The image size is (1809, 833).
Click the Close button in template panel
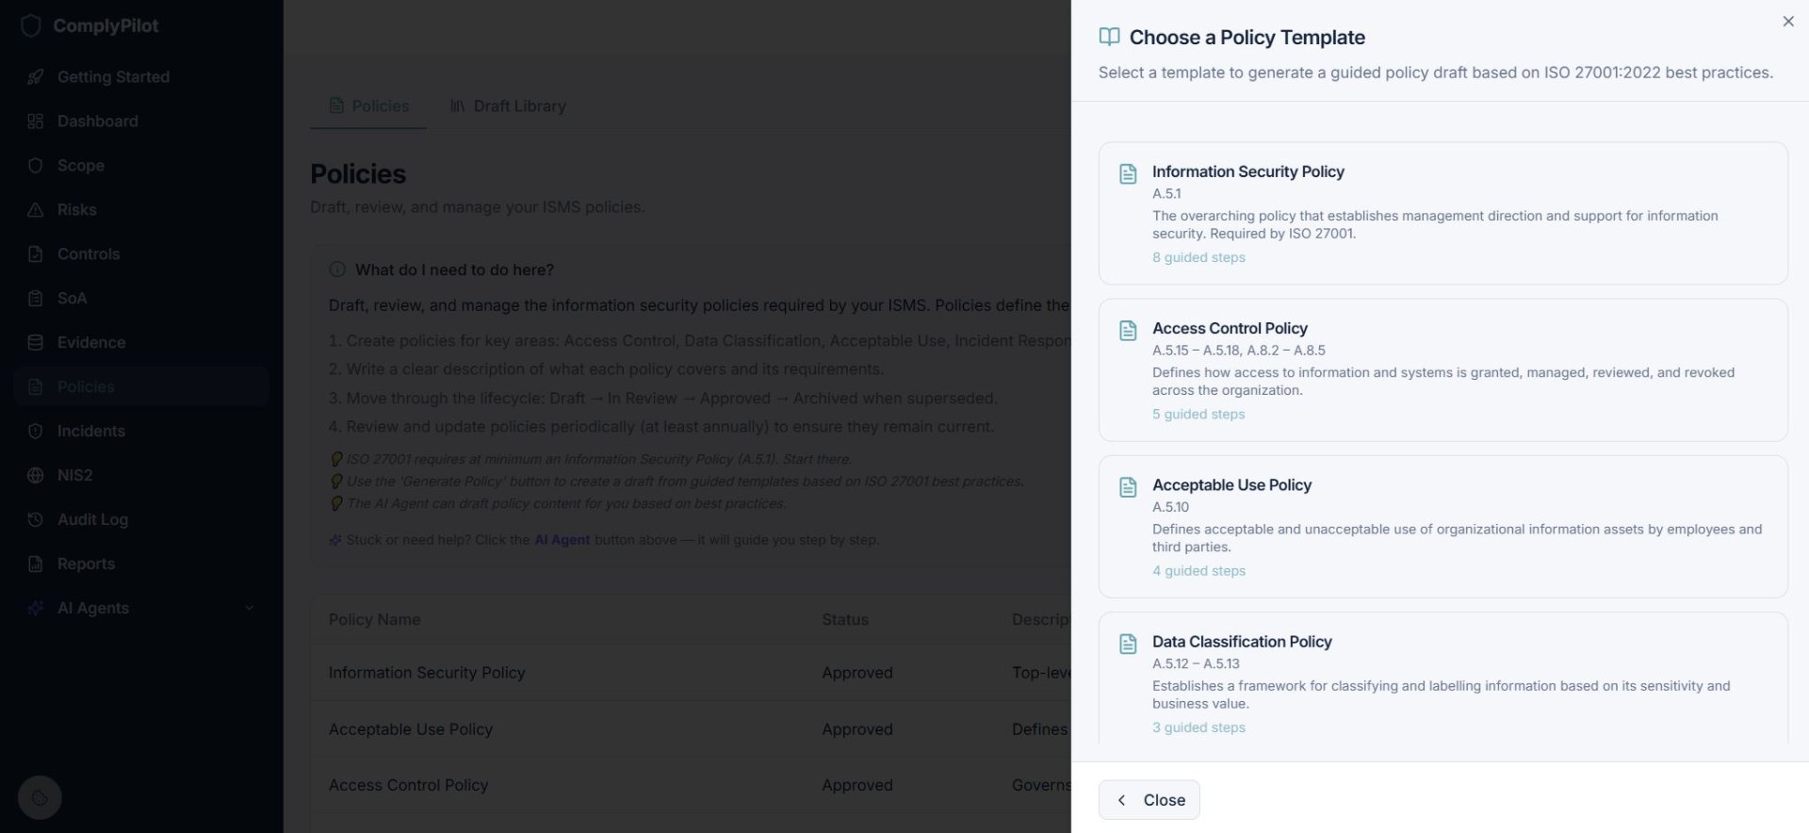tap(1149, 800)
